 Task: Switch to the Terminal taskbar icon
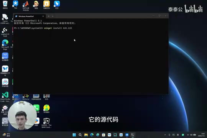(x=133, y=135)
